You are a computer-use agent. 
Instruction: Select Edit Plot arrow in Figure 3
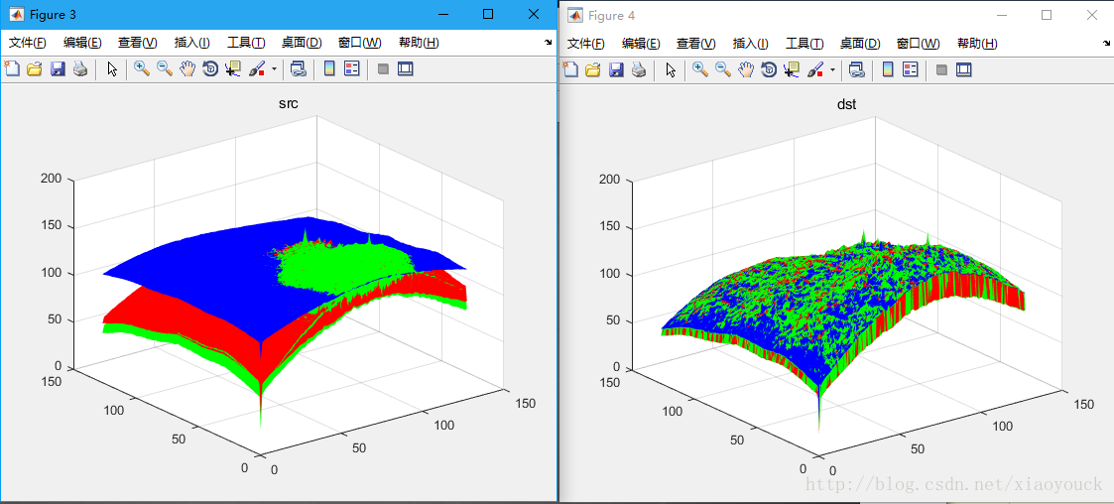point(111,69)
